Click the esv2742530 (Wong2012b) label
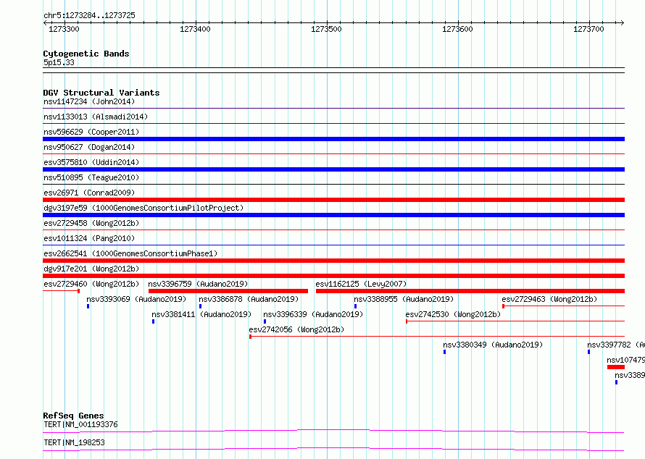Screen dimensions: 645x459 [x=453, y=314]
